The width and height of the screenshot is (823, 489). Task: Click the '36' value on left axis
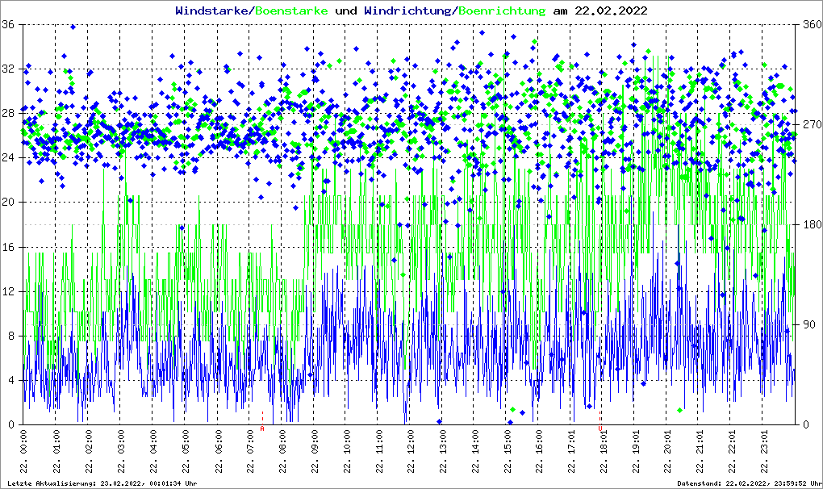pyautogui.click(x=9, y=24)
